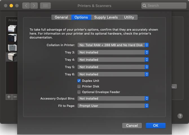Open help with the question mark button
The width and height of the screenshot is (189, 135).
click(180, 116)
